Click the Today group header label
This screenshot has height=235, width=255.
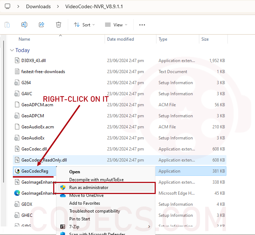point(22,50)
